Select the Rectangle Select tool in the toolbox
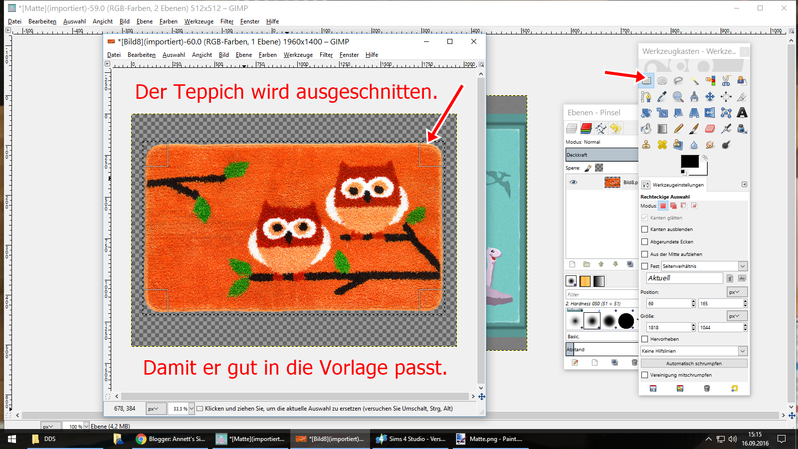This screenshot has height=449, width=798. tap(646, 81)
